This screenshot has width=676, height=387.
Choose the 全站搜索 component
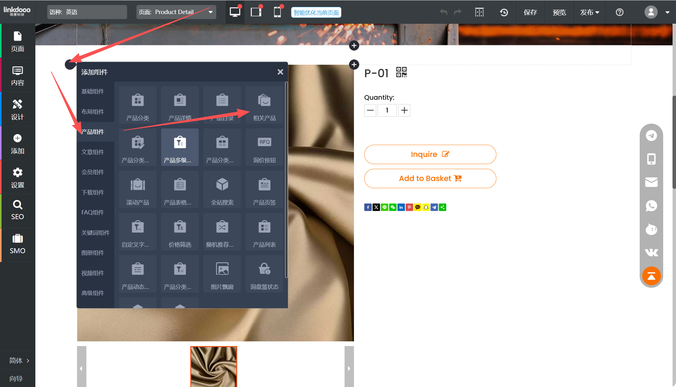tap(222, 189)
